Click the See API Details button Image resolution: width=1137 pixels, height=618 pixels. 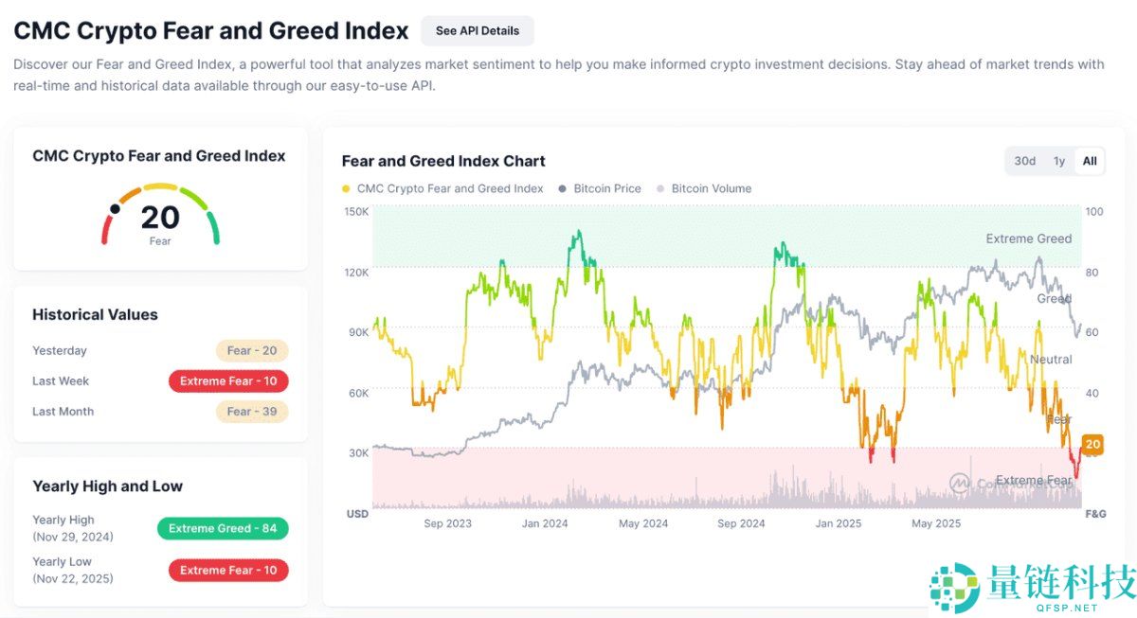[477, 30]
